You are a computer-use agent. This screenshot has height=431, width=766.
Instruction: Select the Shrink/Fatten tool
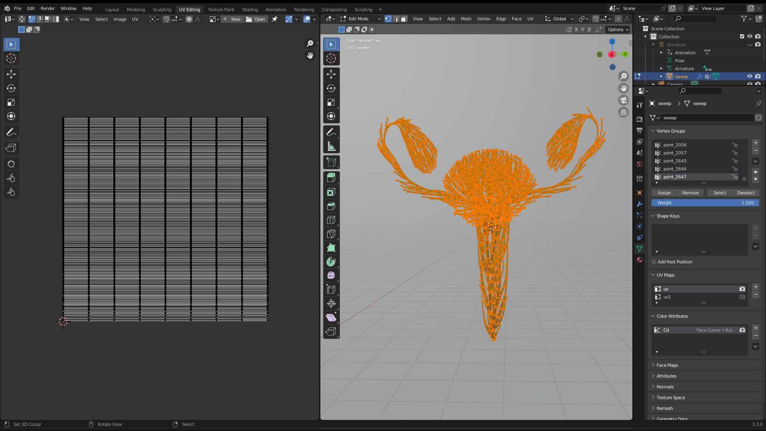tap(331, 304)
